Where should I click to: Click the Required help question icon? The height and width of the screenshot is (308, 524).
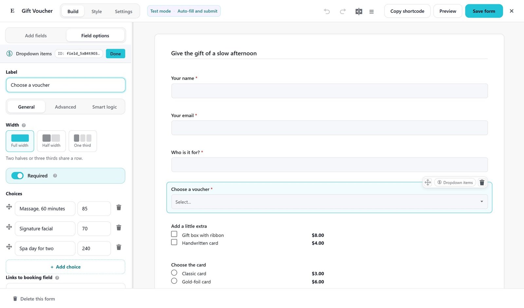pyautogui.click(x=55, y=176)
